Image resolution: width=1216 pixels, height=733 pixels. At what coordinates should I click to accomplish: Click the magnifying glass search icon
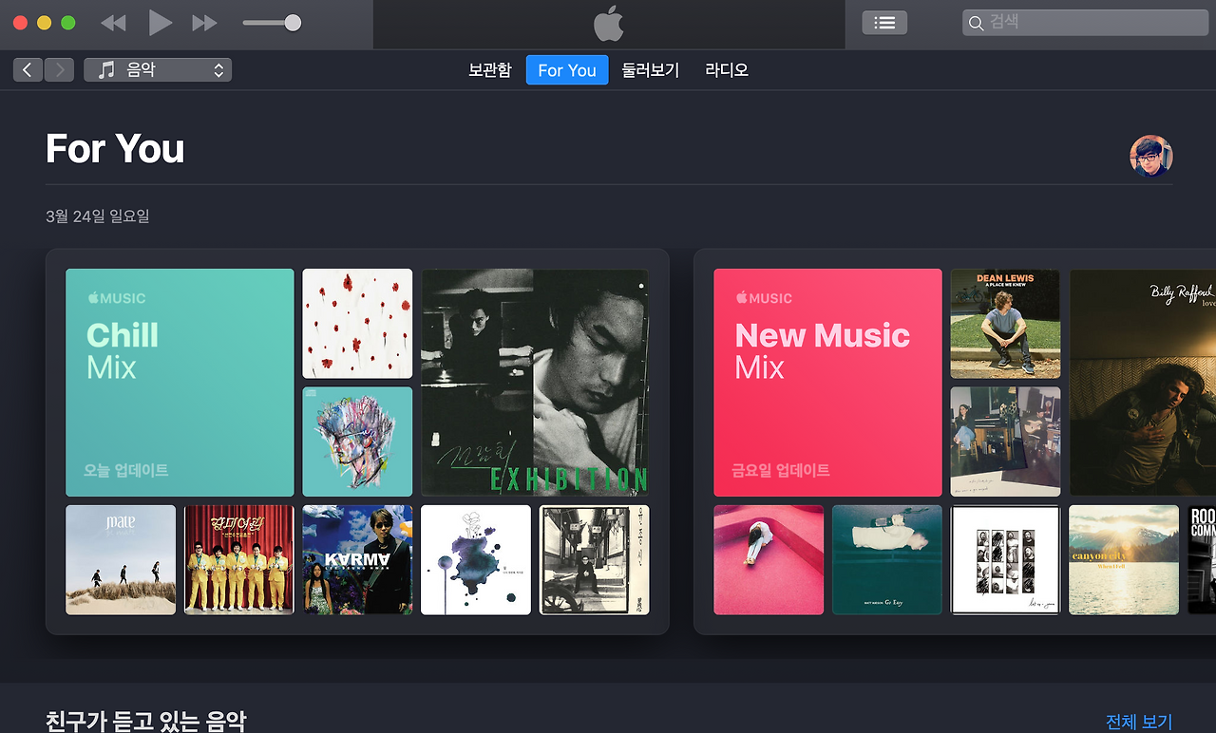click(976, 23)
